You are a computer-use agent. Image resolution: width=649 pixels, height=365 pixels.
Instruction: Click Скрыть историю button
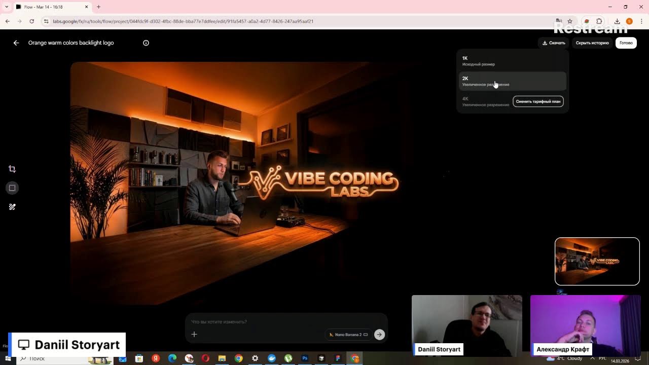pyautogui.click(x=592, y=43)
